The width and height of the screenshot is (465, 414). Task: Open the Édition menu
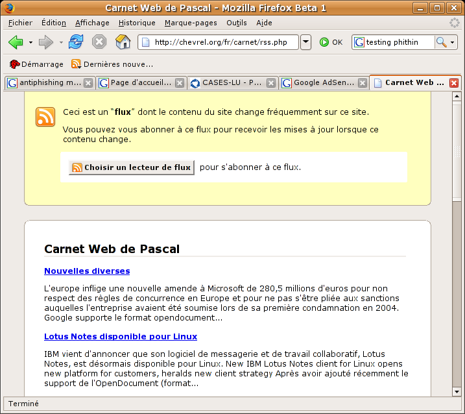coord(54,23)
